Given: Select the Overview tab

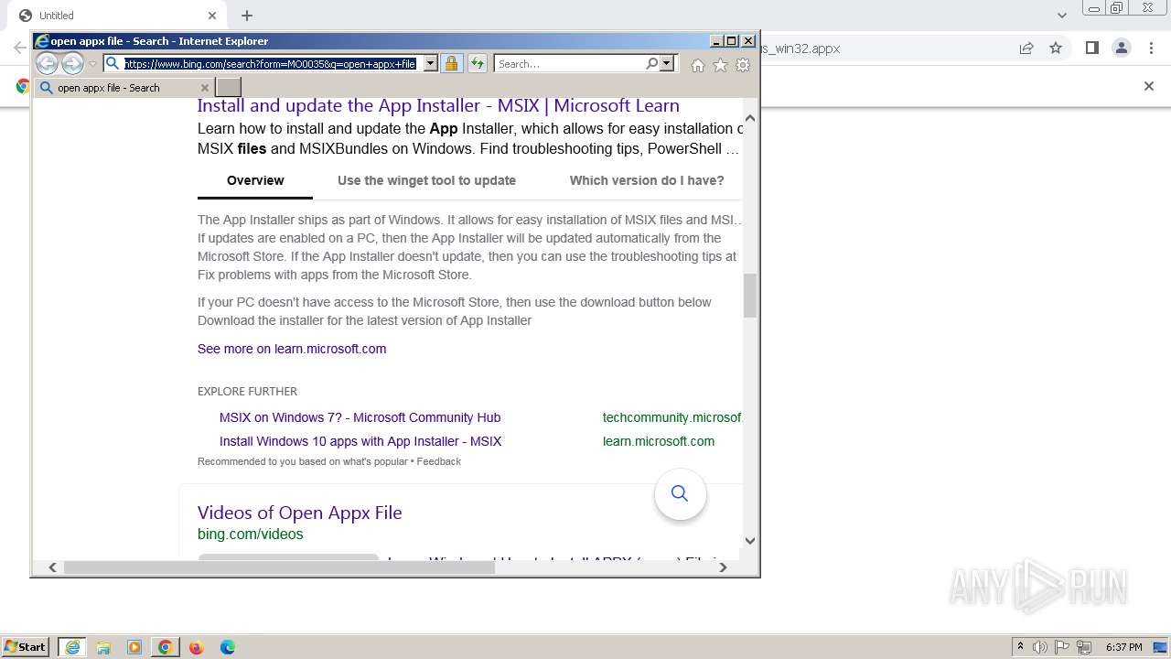Looking at the screenshot, I should [x=255, y=180].
